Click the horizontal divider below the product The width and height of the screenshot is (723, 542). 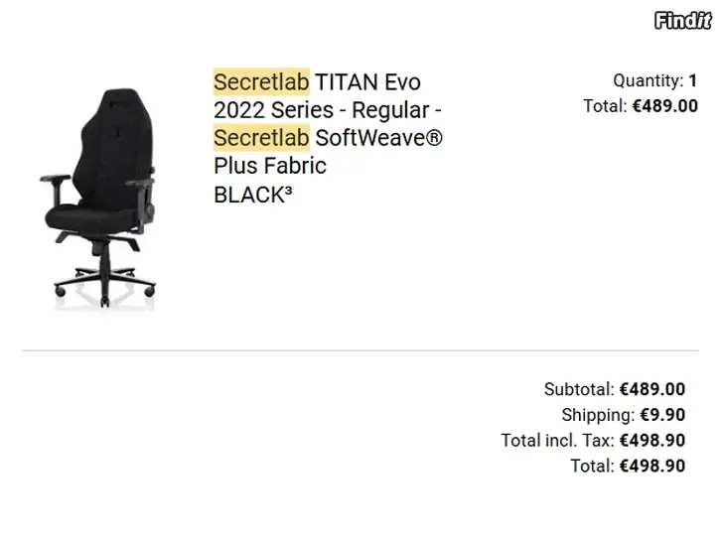point(361,350)
